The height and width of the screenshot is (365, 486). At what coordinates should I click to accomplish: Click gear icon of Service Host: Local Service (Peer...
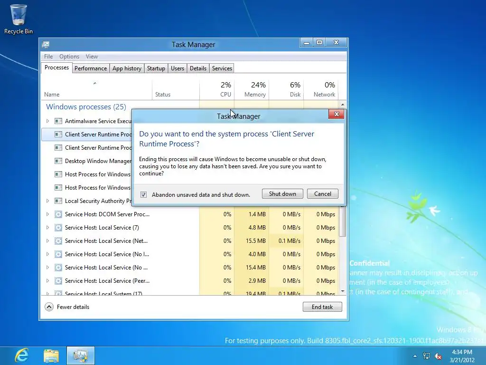[58, 280]
